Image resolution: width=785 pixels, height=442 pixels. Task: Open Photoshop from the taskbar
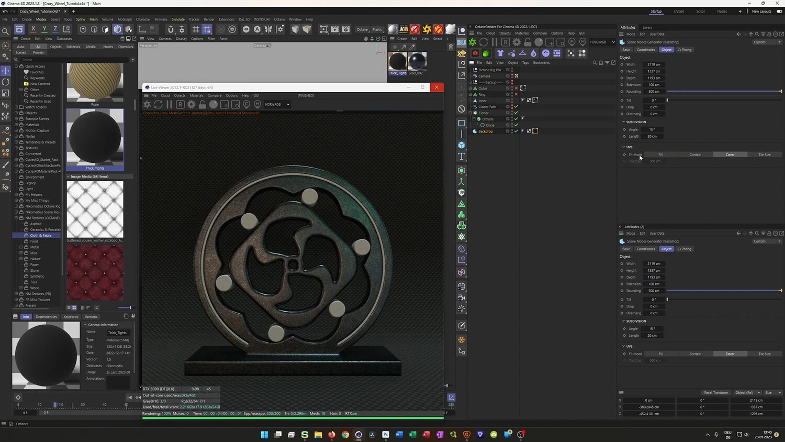(x=386, y=435)
